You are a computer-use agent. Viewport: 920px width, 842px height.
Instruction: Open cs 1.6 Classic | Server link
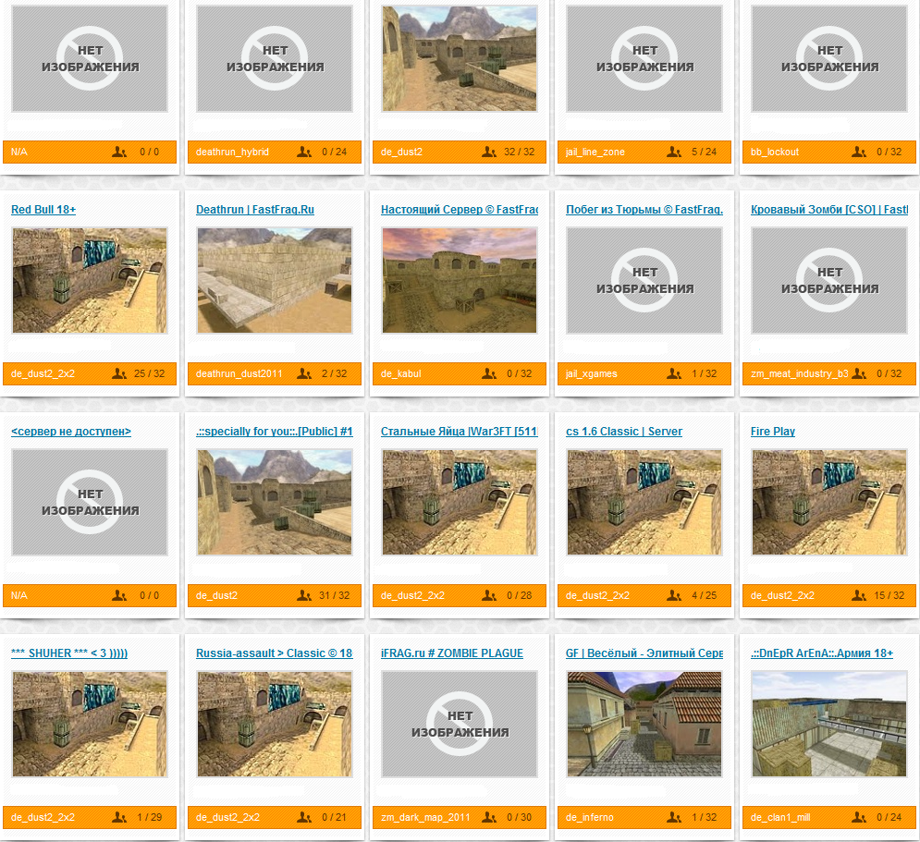[624, 431]
